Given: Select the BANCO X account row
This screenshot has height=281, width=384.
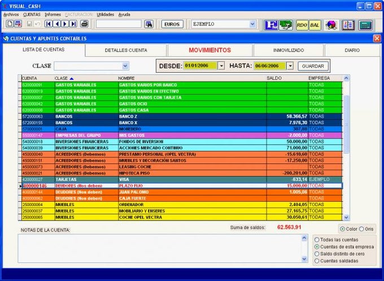Looking at the screenshot, I should (x=182, y=123).
